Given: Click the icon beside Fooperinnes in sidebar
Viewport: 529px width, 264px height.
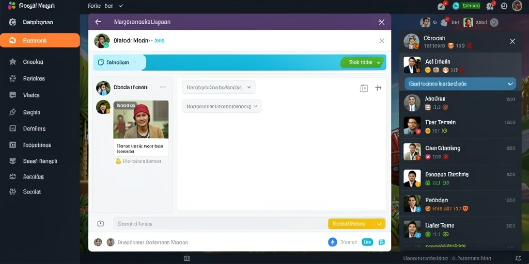Looking at the screenshot, I should coord(12,145).
